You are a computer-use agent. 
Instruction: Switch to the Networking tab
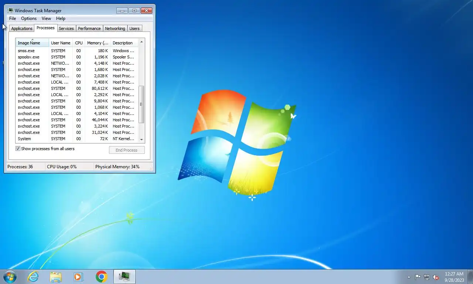point(115,28)
